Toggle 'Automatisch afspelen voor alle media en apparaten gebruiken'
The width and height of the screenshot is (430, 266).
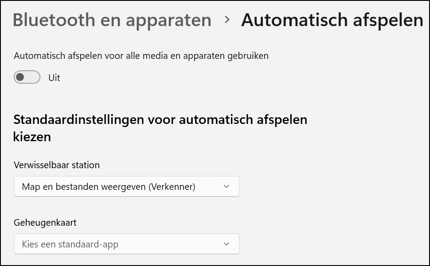[27, 77]
